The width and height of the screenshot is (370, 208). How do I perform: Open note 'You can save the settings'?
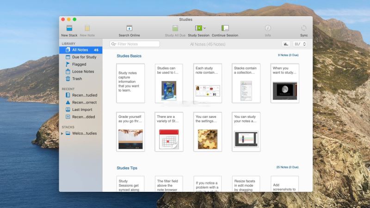point(208,132)
